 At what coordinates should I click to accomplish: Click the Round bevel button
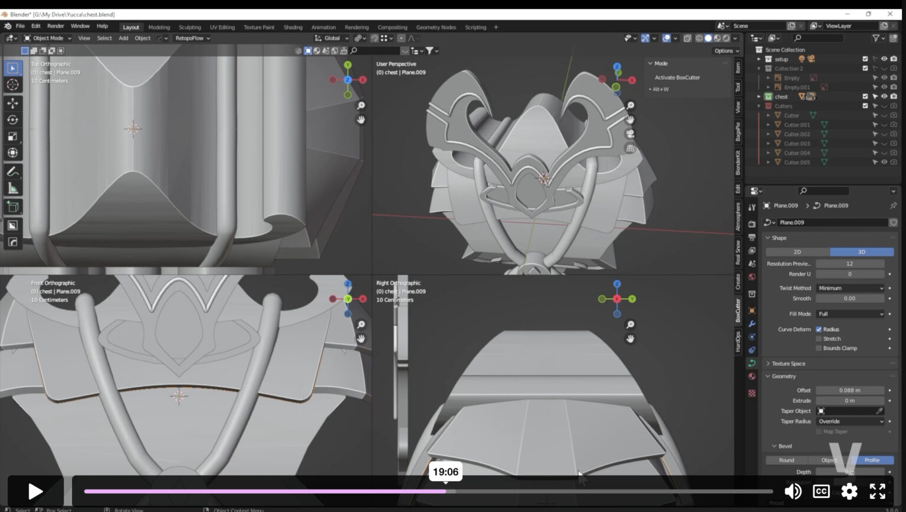[x=786, y=460]
